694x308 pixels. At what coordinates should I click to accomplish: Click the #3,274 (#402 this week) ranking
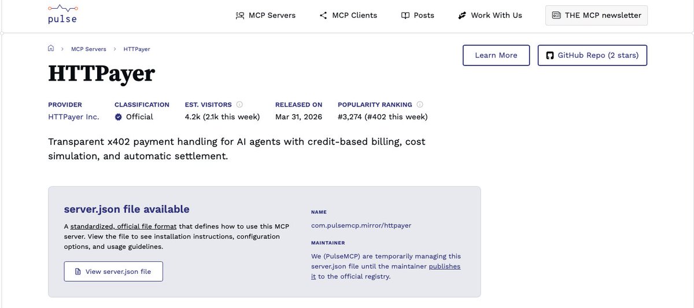(x=383, y=116)
